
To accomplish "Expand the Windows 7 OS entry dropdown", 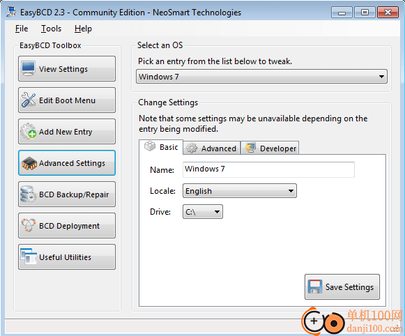I will coord(261,77).
